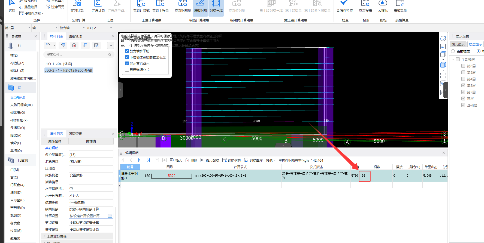Collapse left panel via viewport side handle

pyautogui.click(x=120, y=90)
